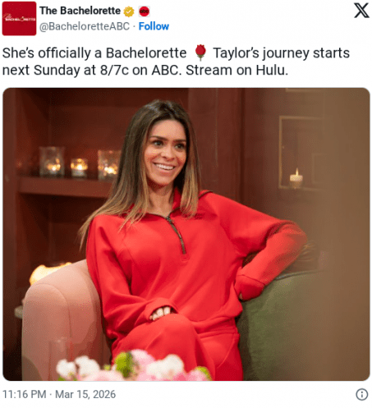Click the Mar 15, 2026 date
This screenshot has height=408, width=372.
(x=85, y=394)
